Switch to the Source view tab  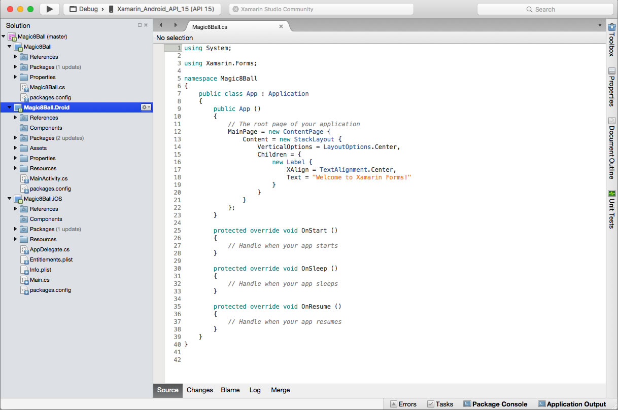coord(168,390)
